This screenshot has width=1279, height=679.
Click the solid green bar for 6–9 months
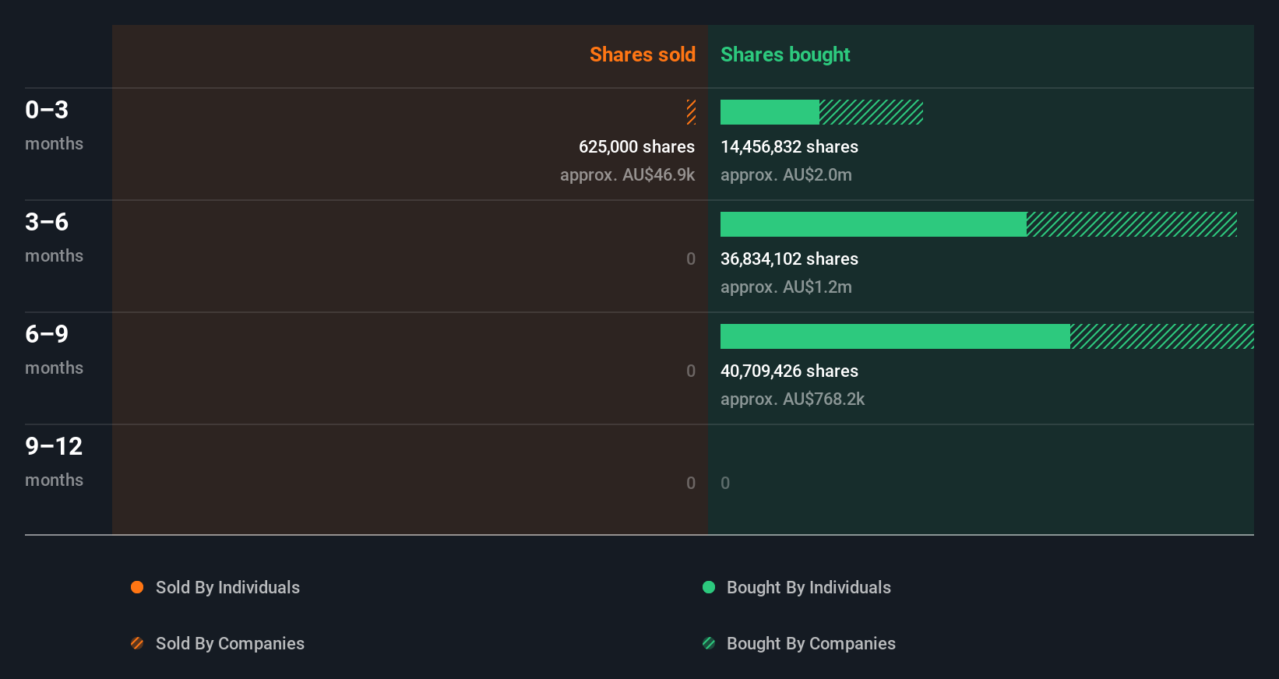[895, 336]
